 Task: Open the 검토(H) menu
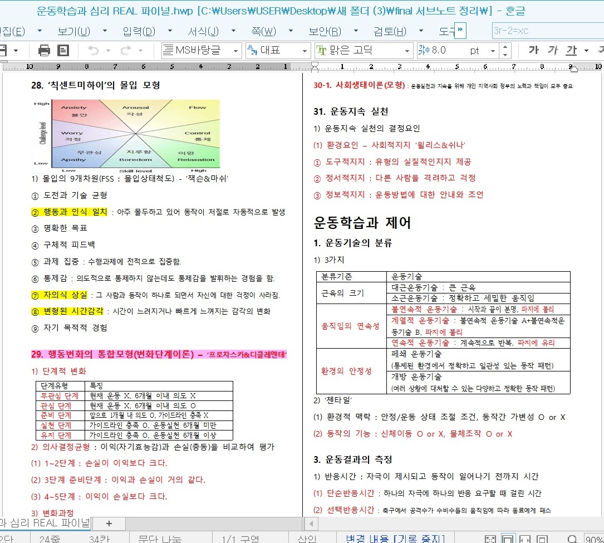pos(390,31)
